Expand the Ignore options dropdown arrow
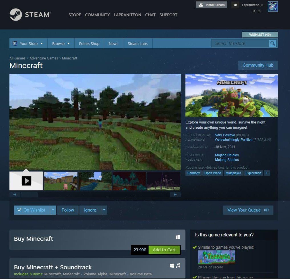This screenshot has height=279, width=290. tap(104, 210)
